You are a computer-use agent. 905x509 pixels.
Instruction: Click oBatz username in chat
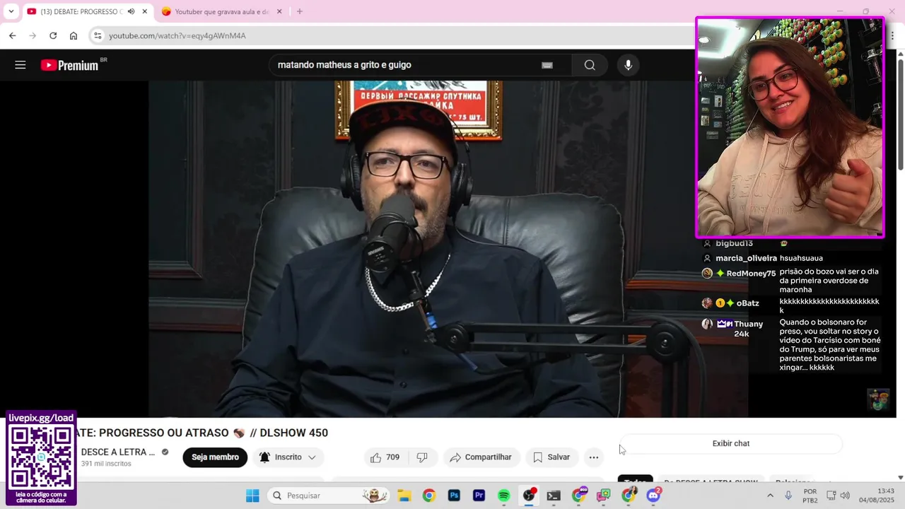pyautogui.click(x=748, y=303)
